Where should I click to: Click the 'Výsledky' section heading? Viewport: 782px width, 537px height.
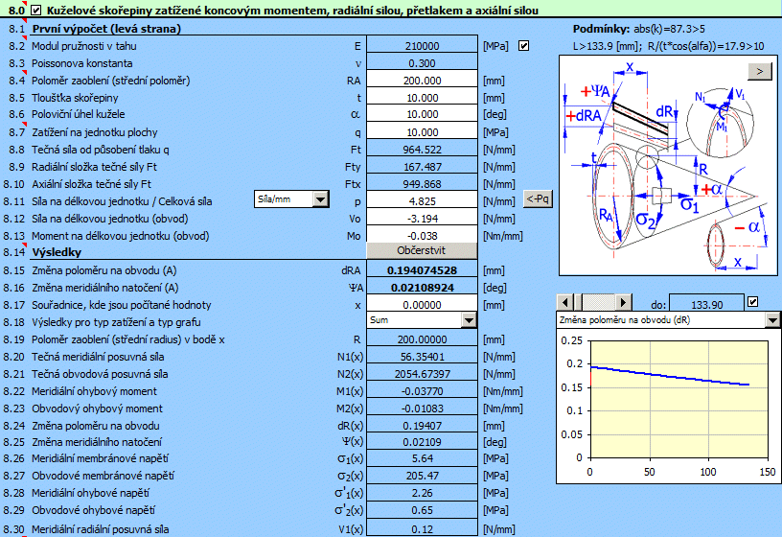(57, 252)
